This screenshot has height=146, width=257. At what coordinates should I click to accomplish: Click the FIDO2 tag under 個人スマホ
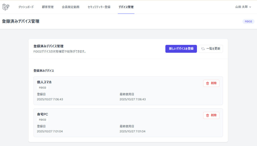(x=42, y=88)
